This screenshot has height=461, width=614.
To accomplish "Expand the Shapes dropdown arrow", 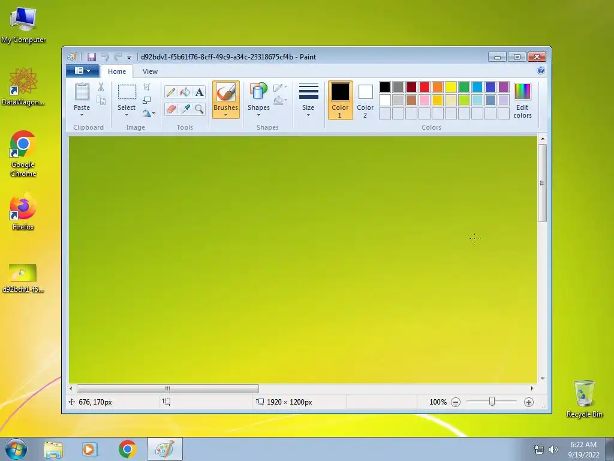I will tap(258, 115).
